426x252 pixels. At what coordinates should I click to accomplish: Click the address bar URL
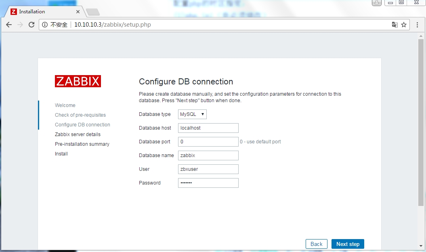(113, 25)
